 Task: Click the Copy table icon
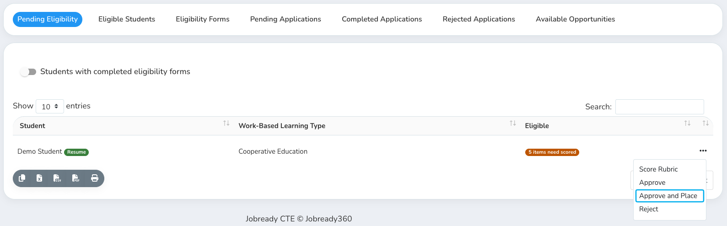(22, 178)
